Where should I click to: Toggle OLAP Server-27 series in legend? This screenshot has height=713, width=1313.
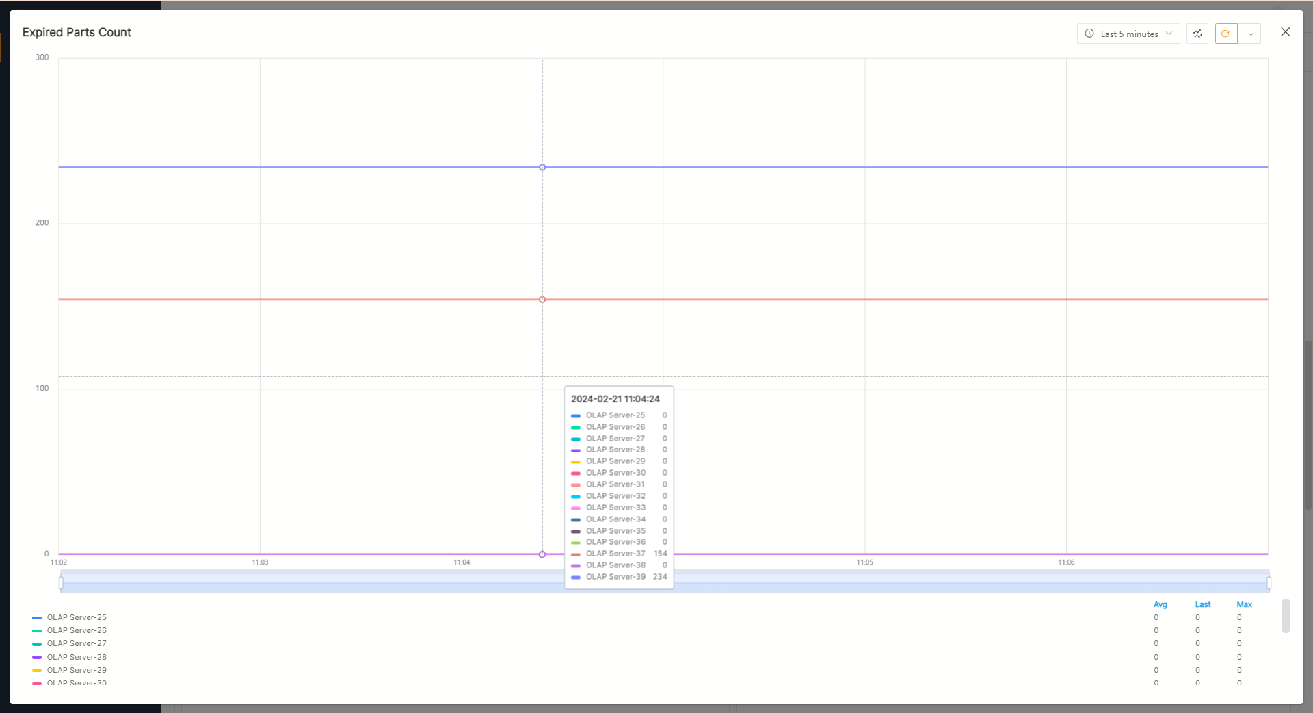[x=76, y=643]
